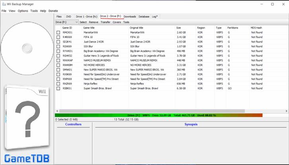Switch to the DVD tab

pos(68,17)
